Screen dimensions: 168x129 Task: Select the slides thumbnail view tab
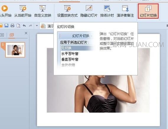12,35
